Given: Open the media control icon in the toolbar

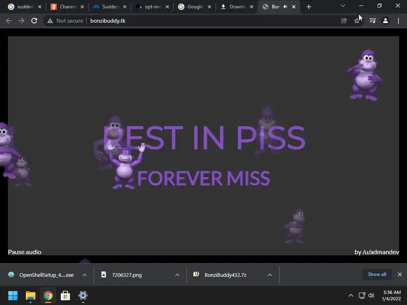Looking at the screenshot, I should point(372,21).
